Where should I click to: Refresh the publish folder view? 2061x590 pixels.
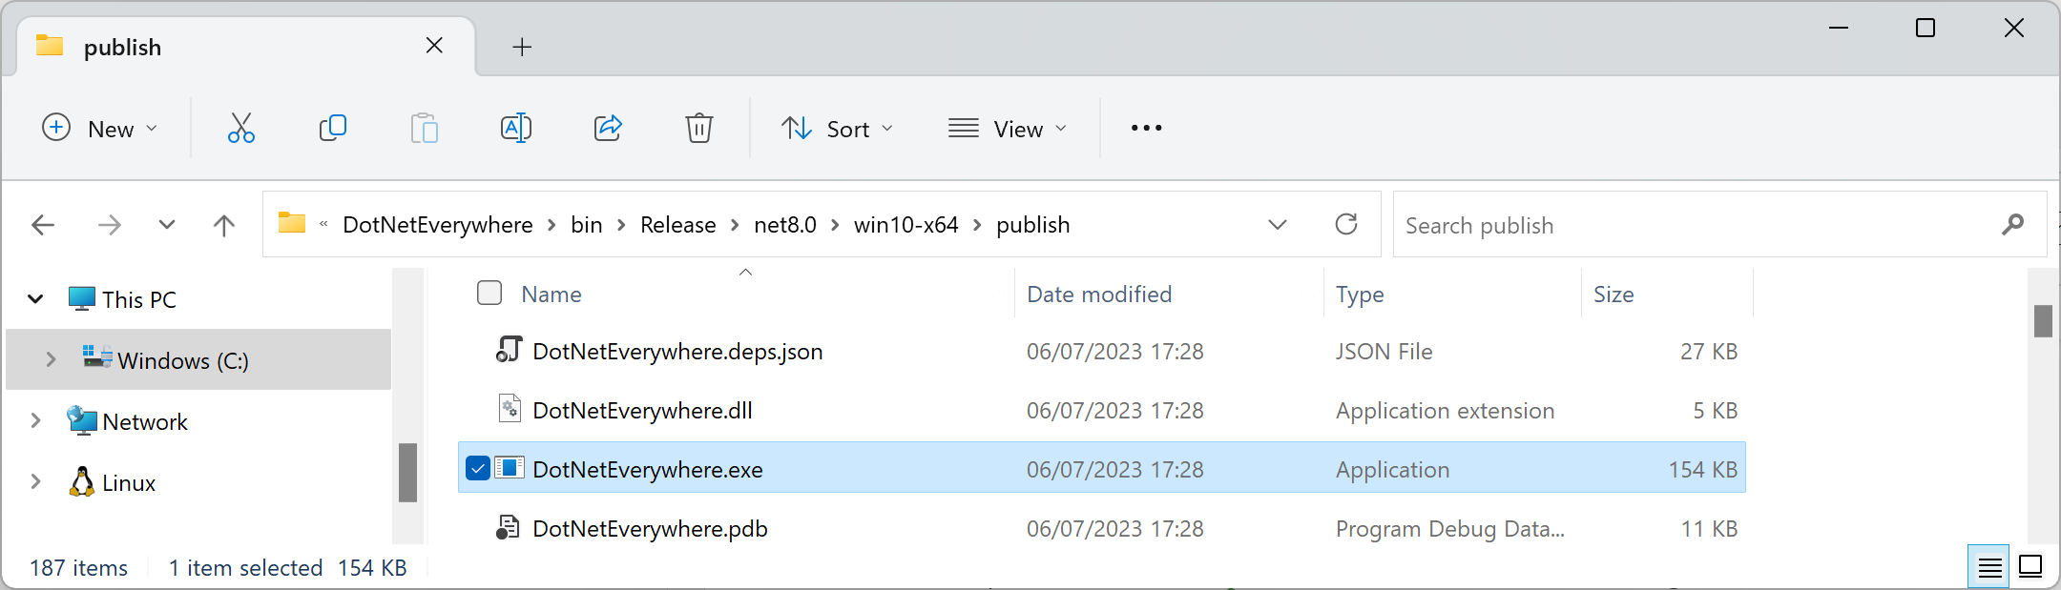click(1345, 224)
